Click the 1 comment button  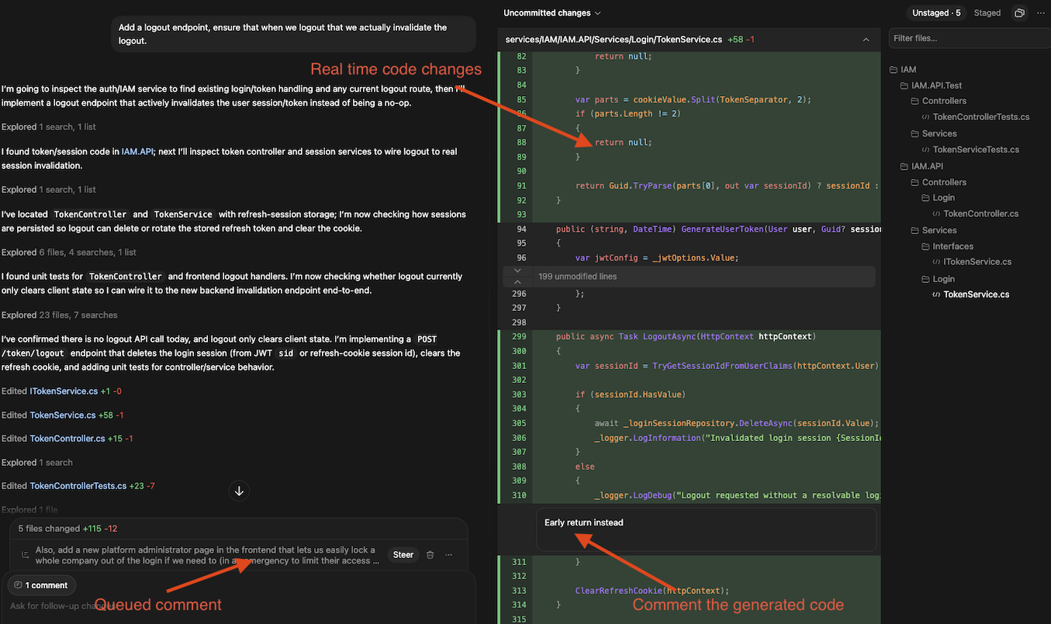(41, 584)
